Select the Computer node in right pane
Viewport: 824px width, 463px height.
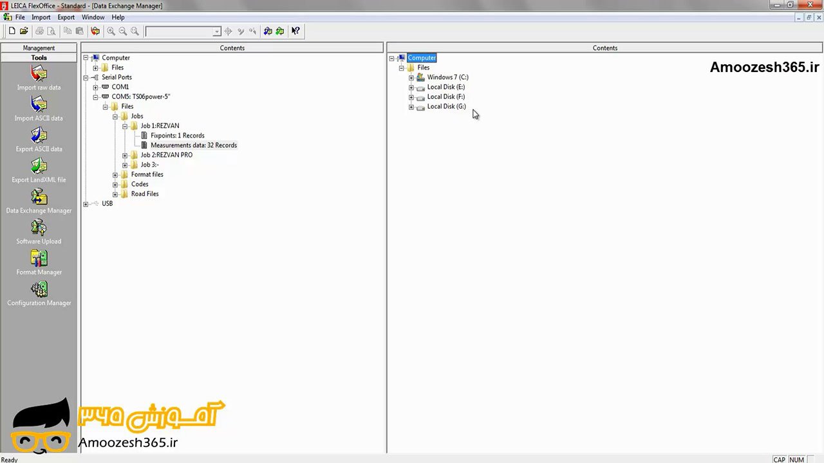422,58
